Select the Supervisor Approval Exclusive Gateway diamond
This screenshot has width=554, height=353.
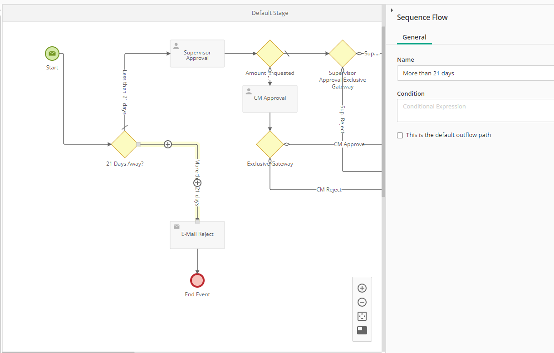[343, 54]
